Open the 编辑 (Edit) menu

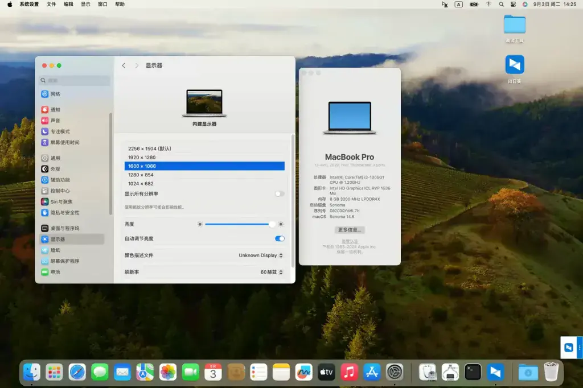pos(68,4)
